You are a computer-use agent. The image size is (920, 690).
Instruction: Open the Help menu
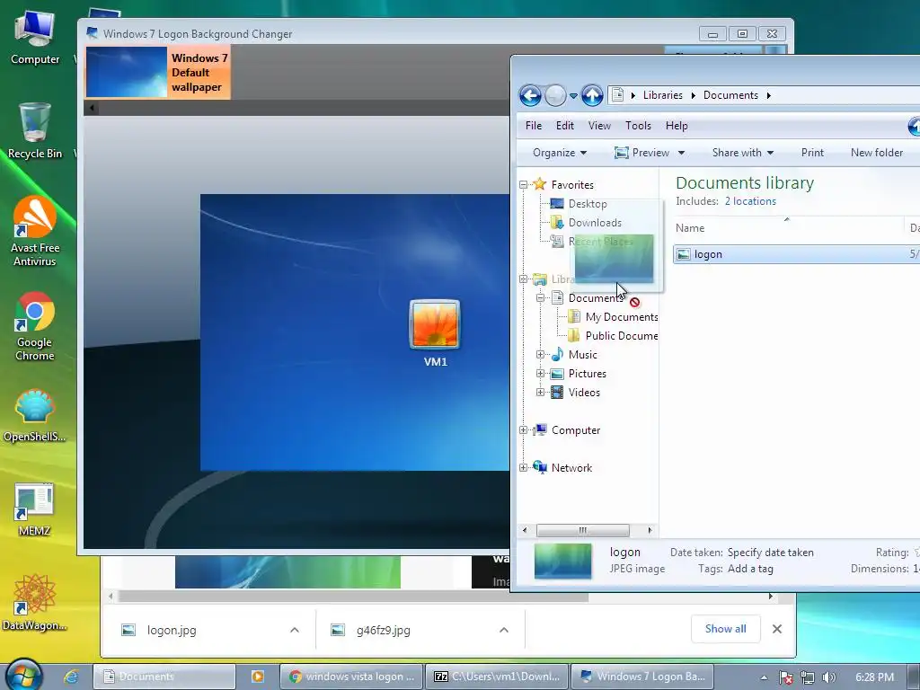coord(677,126)
